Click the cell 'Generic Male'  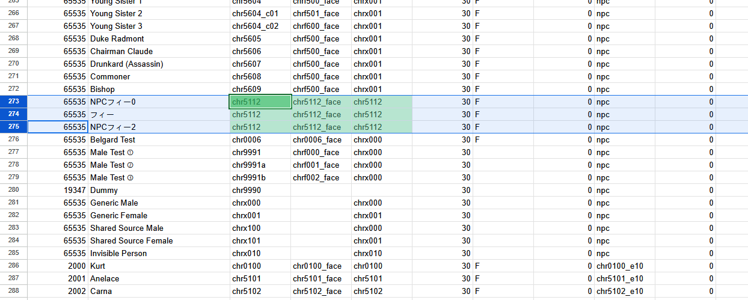[x=159, y=203]
